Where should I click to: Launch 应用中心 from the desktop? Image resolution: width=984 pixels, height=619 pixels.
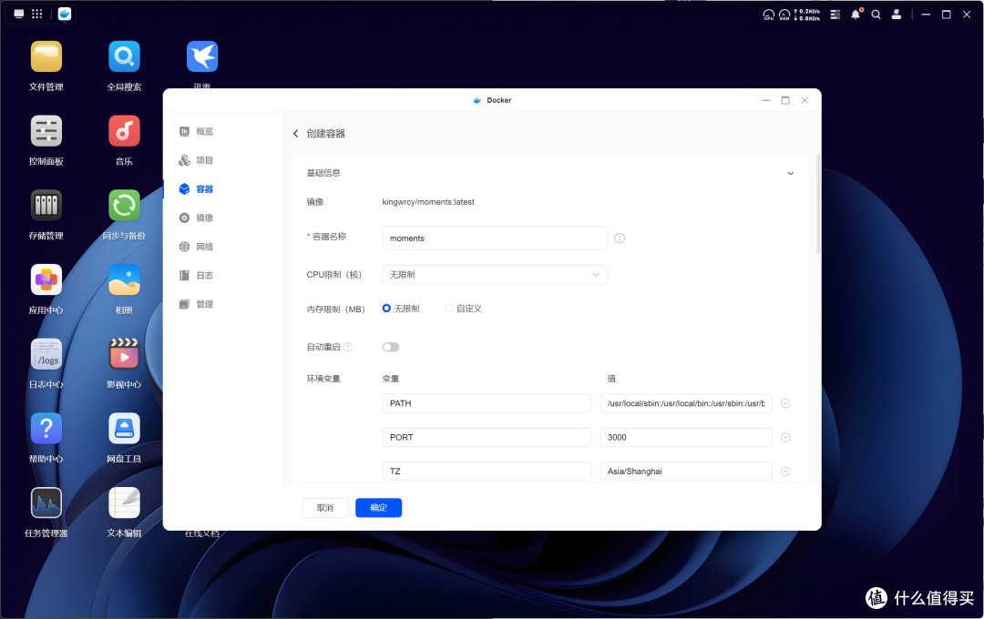[46, 279]
